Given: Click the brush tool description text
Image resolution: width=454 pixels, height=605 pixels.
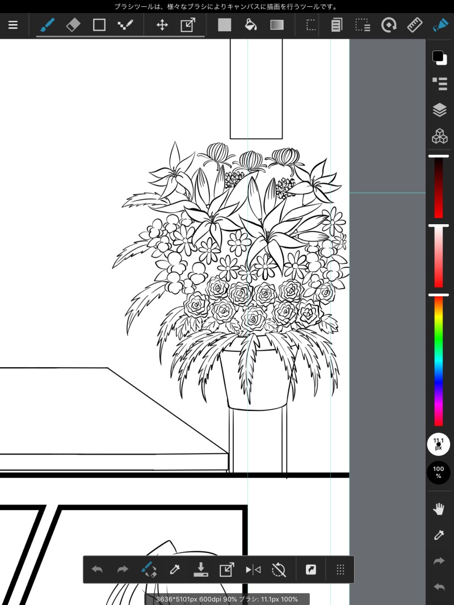Looking at the screenshot, I should pos(227,7).
